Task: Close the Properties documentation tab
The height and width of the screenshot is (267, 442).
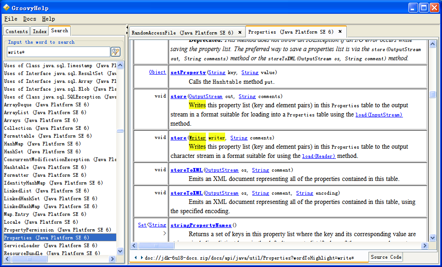Action: pos(340,32)
